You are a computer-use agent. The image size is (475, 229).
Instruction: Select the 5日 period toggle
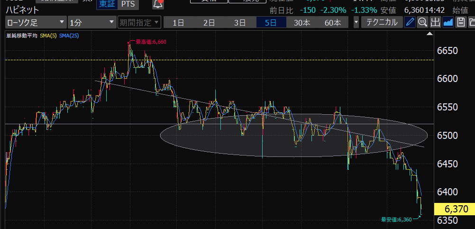(x=271, y=22)
